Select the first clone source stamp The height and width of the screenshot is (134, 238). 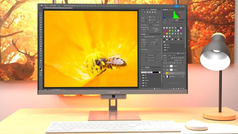pyautogui.click(x=145, y=12)
